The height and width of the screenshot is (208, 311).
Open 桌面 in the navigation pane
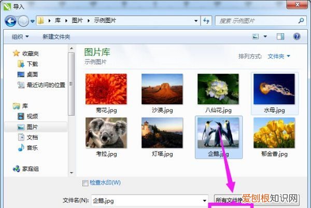click(28, 74)
